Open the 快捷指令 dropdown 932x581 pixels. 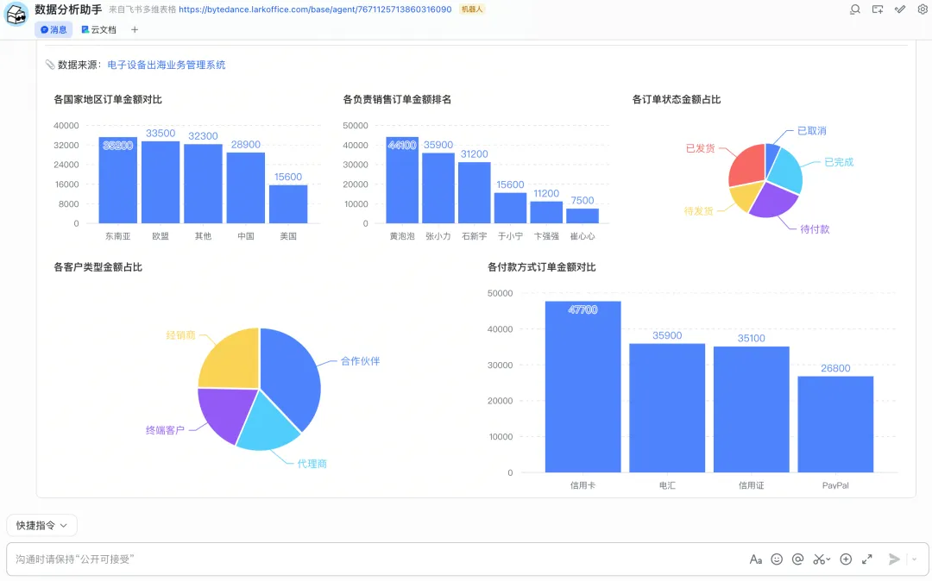[41, 525]
